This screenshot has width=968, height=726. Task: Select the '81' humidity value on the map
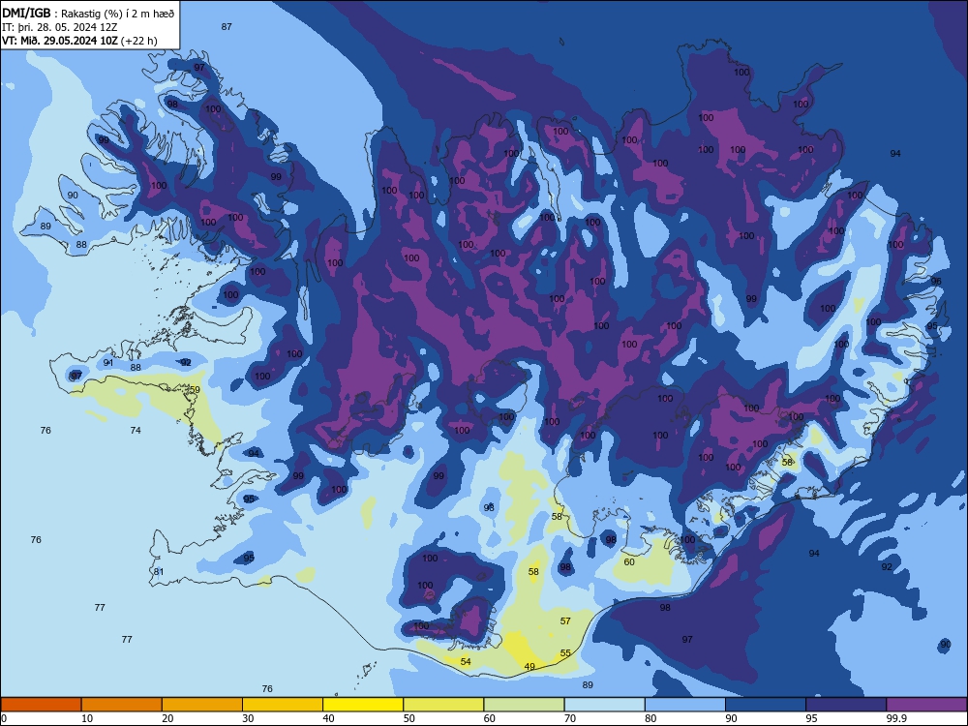[x=159, y=572]
